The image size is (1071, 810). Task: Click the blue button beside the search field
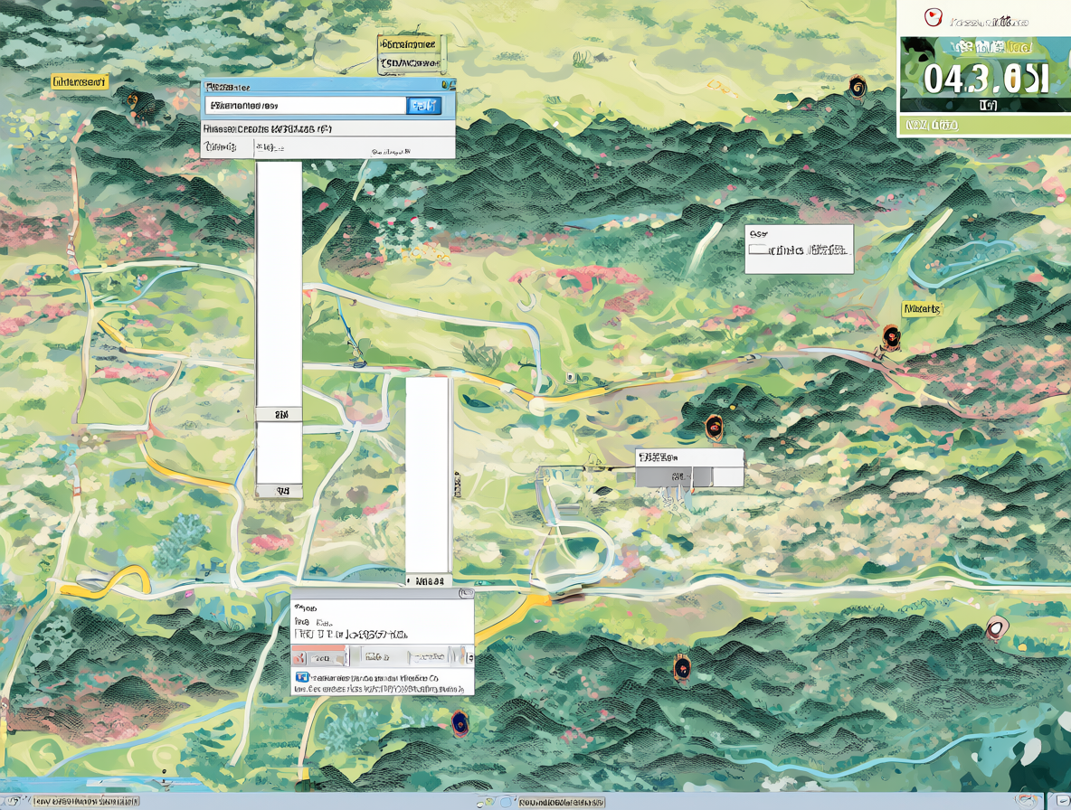click(423, 106)
